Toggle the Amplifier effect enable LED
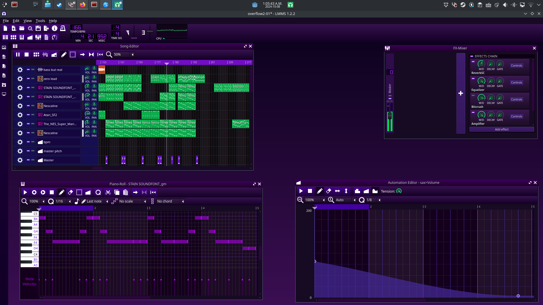Screen dimensions: 543x305 473,112
